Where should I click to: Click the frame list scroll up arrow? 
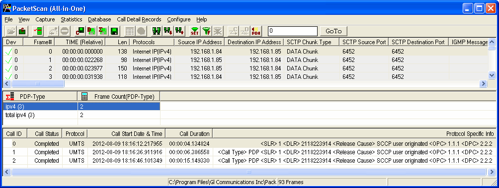(x=492, y=42)
